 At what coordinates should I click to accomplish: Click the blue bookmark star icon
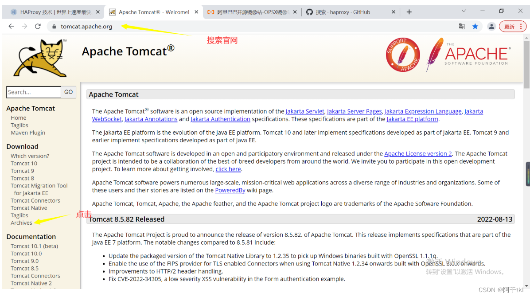tap(475, 27)
